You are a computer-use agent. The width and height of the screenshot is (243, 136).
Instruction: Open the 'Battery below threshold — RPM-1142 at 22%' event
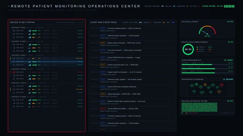point(133,44)
